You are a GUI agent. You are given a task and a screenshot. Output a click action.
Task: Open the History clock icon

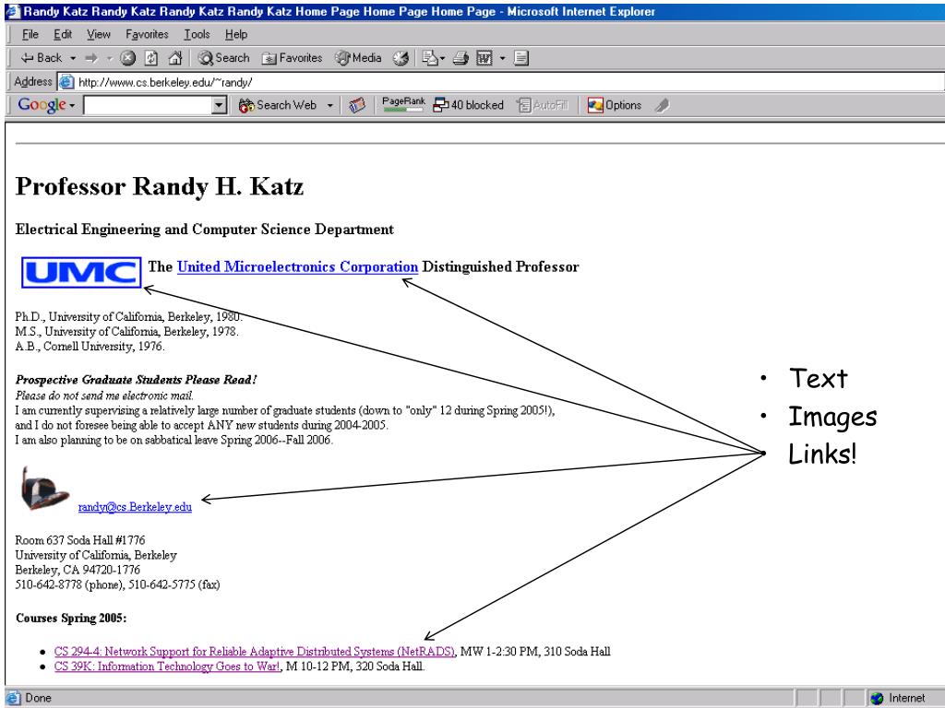401,58
